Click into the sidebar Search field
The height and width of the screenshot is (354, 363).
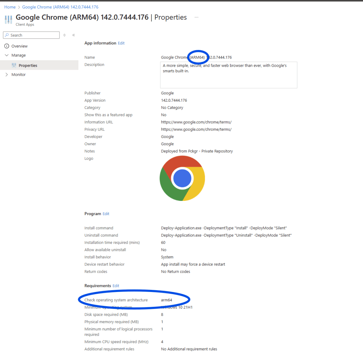(34, 35)
